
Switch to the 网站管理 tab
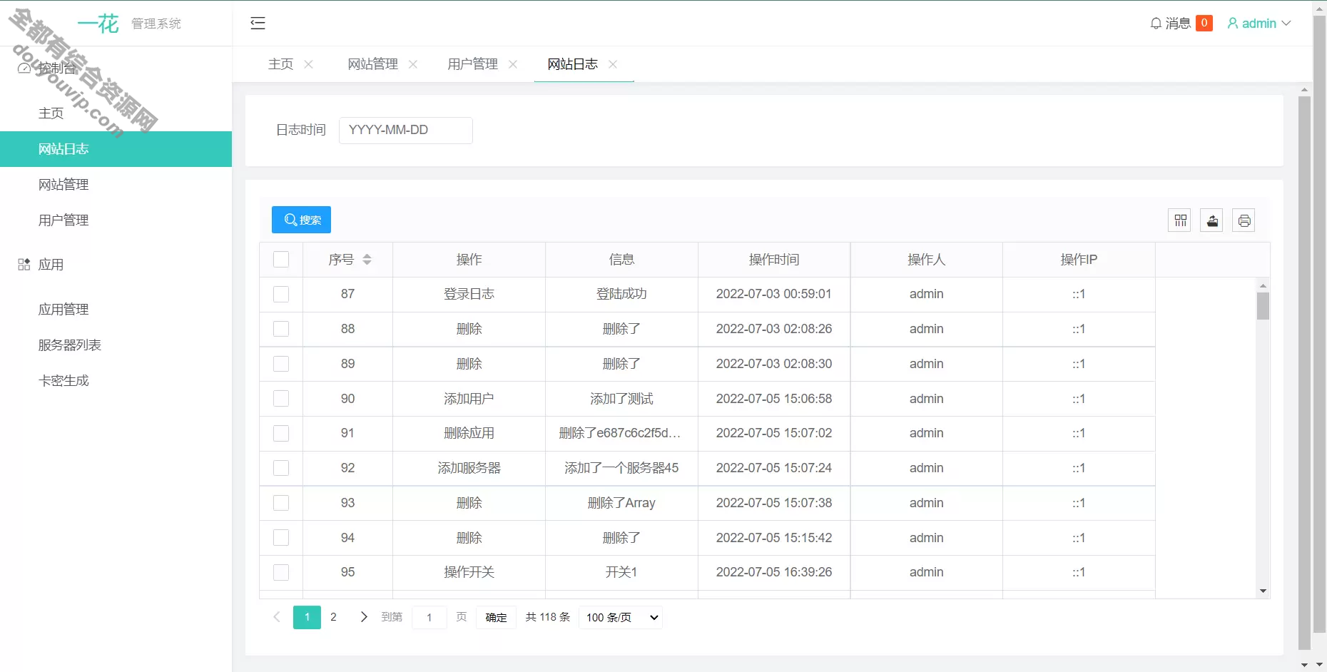373,64
